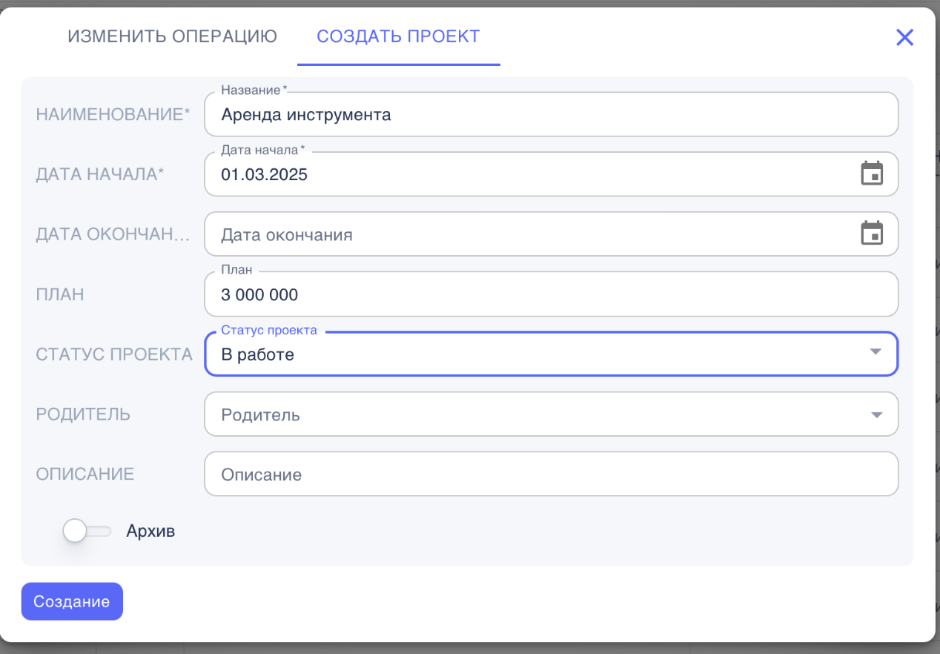
Task: Switch to the ИЗМЕНИТЬ ОПЕРАЦИЮ tab
Action: (172, 36)
